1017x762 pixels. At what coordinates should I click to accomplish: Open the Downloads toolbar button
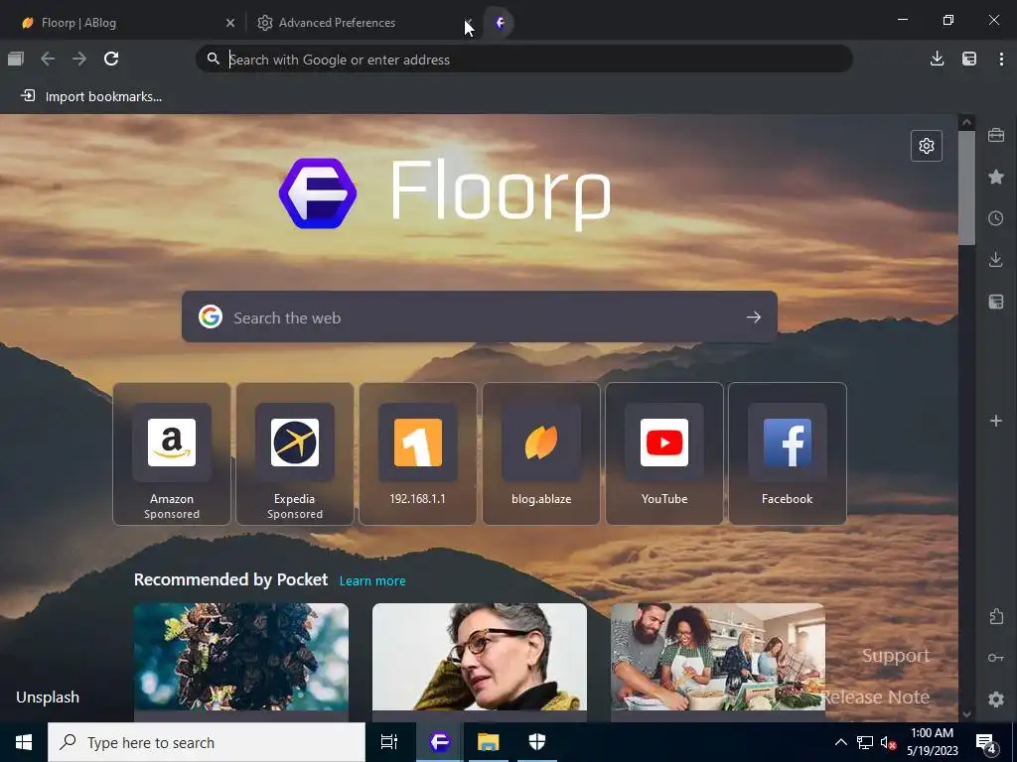pyautogui.click(x=937, y=59)
